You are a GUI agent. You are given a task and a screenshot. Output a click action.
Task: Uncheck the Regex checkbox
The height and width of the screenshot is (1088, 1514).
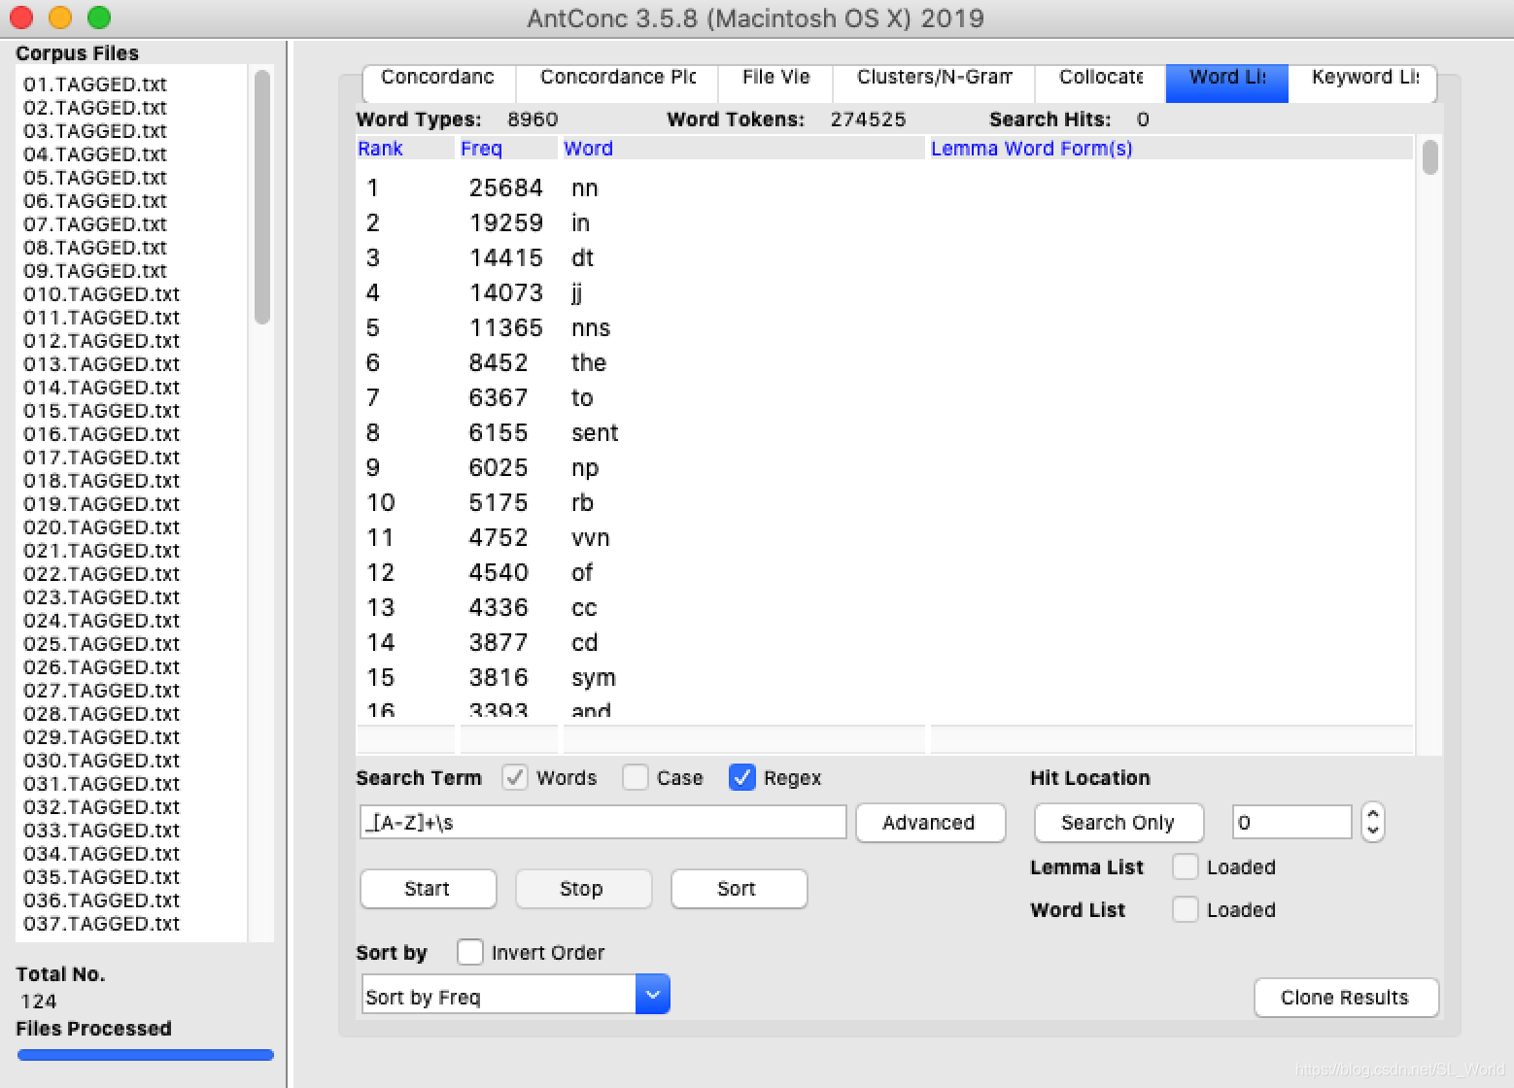(742, 777)
